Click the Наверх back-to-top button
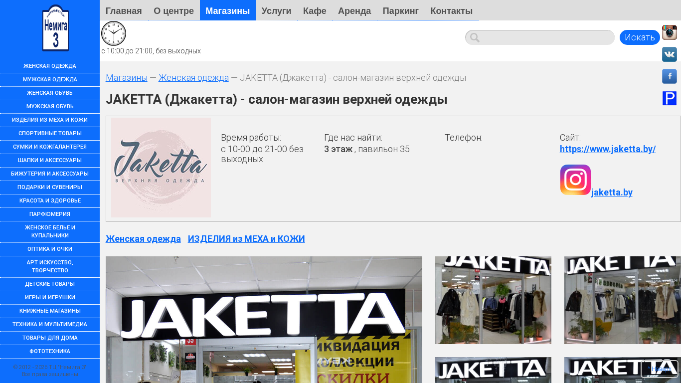This screenshot has height=383, width=681. point(660,369)
